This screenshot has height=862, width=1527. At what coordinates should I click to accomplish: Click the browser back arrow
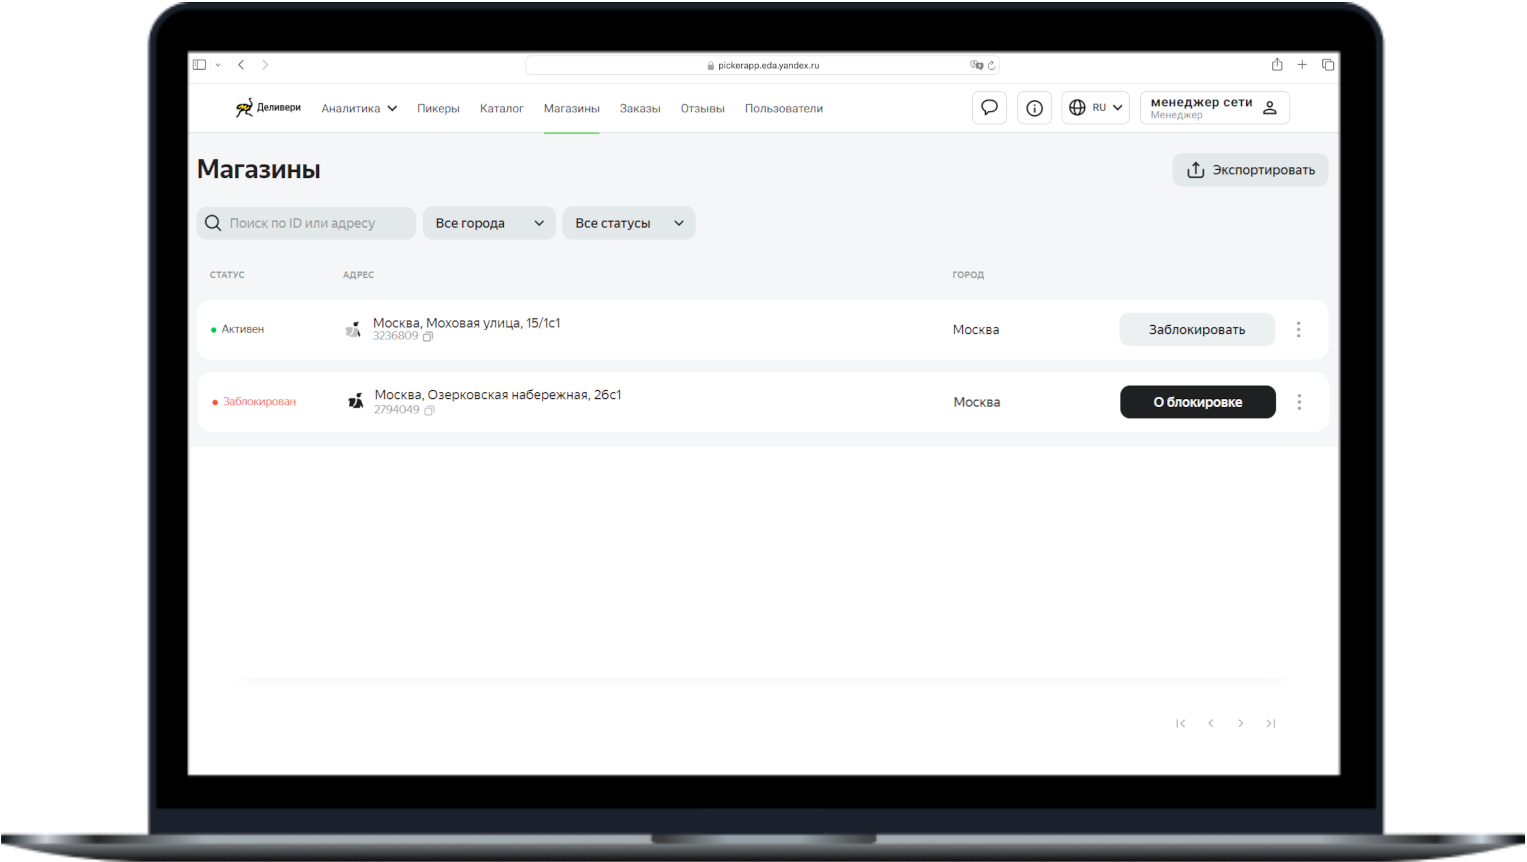tap(241, 65)
